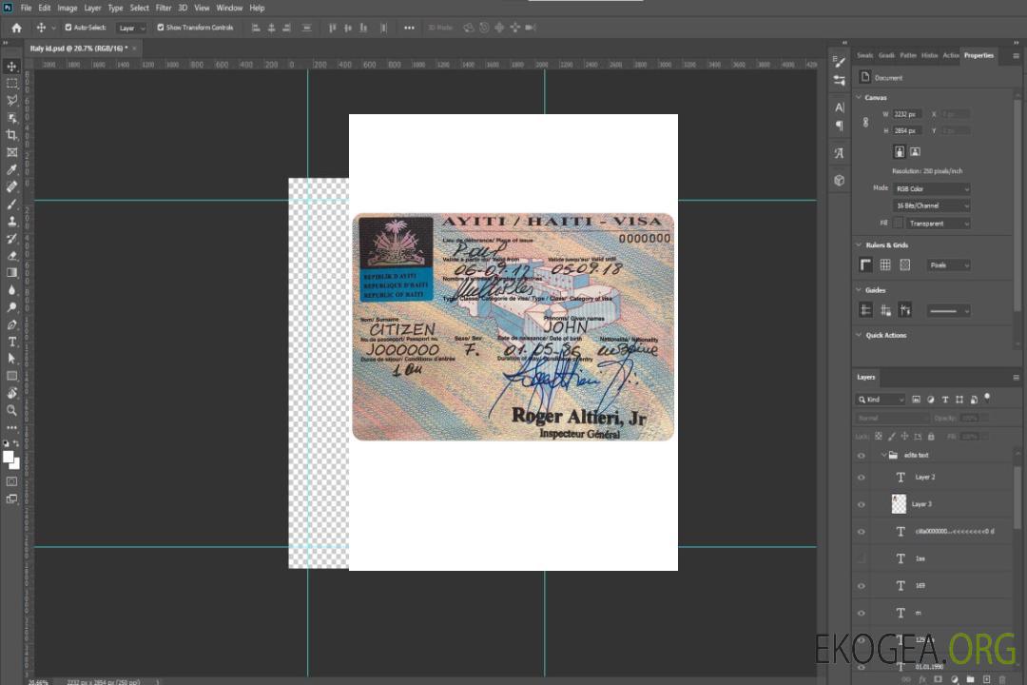
Task: Click the foreground color swatch
Action: click(8, 457)
